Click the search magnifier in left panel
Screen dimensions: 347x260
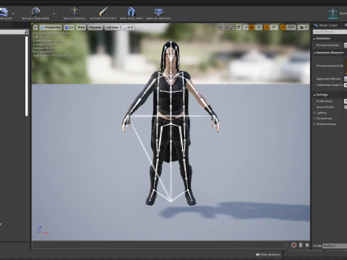27,32
